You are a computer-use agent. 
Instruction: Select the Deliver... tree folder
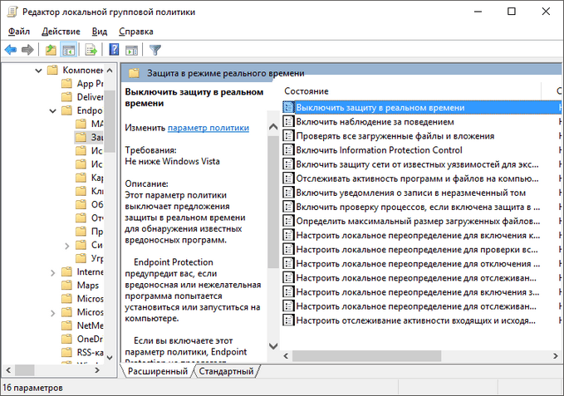click(82, 97)
